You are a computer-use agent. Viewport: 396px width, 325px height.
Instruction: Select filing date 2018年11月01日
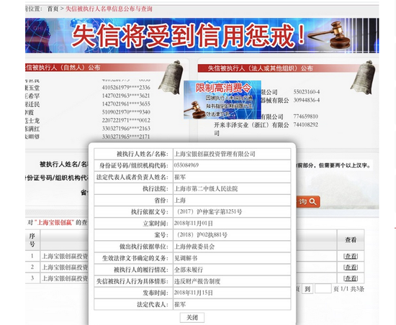click(x=194, y=224)
